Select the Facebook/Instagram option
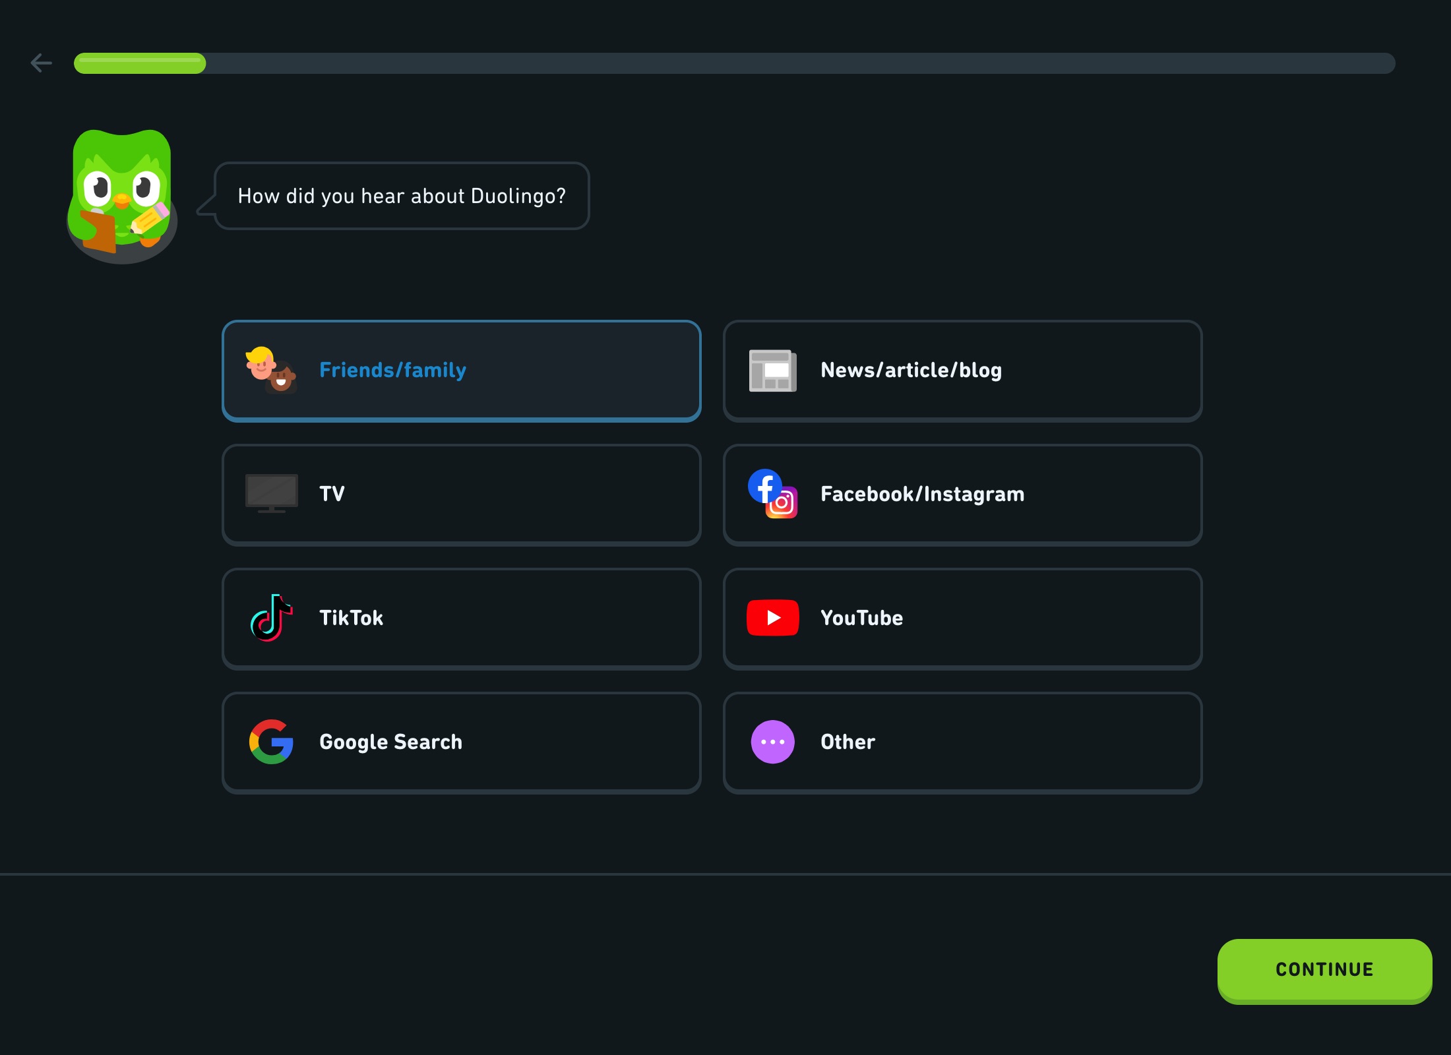Viewport: 1451px width, 1055px height. (x=963, y=495)
